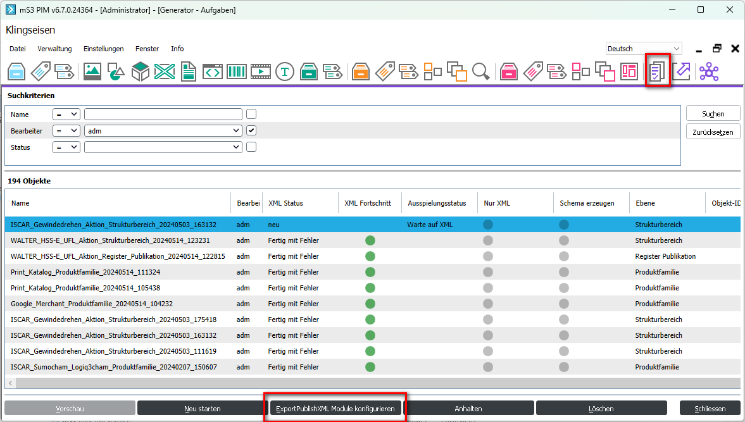The width and height of the screenshot is (745, 422).
Task: Click the purple export arrow icon
Action: [682, 71]
